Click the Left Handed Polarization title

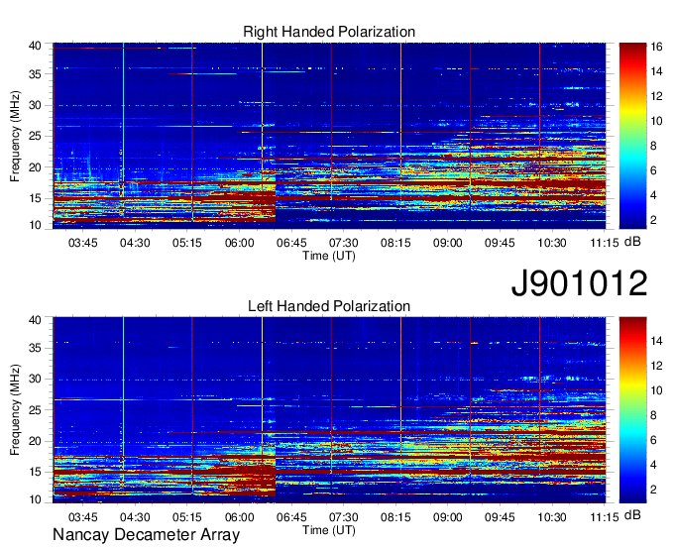click(x=329, y=306)
